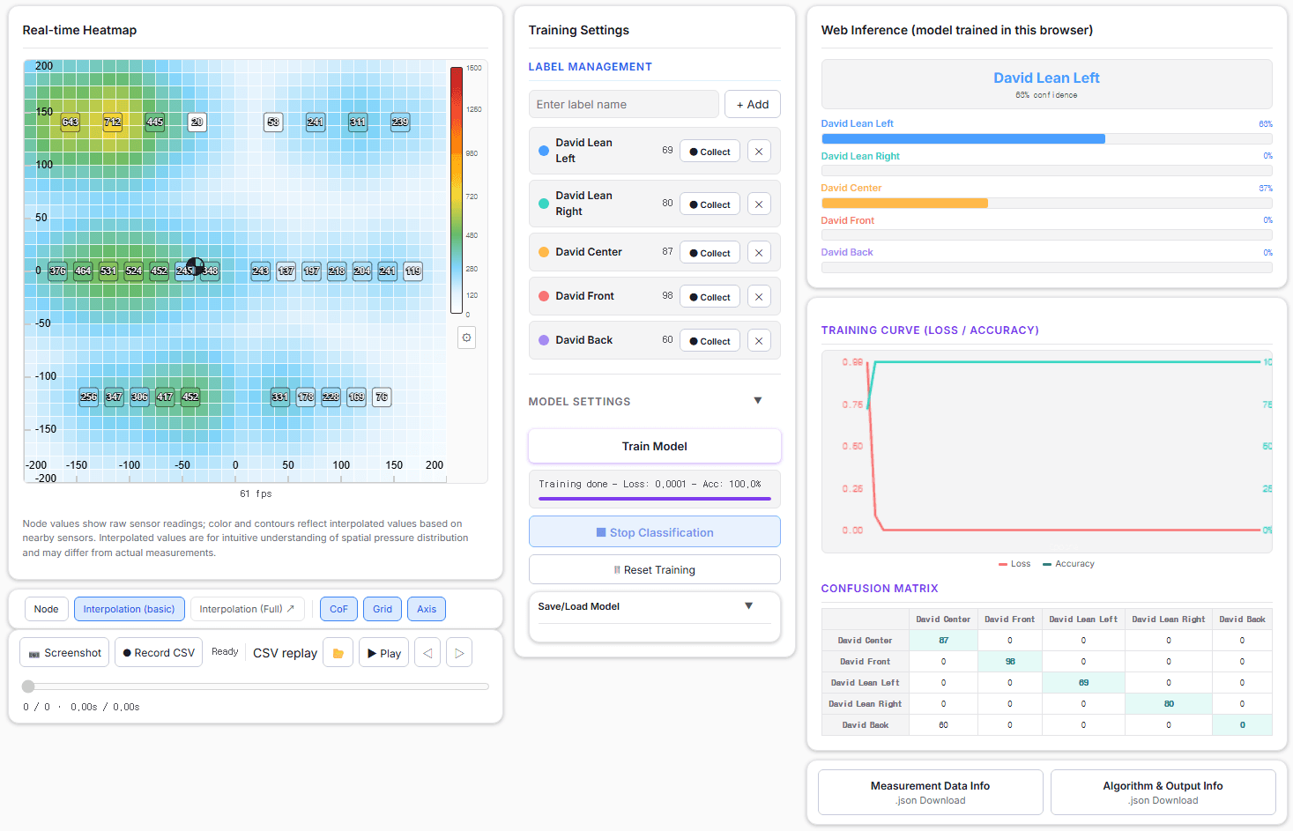This screenshot has width=1293, height=831.
Task: Remove the David Back label
Action: click(x=759, y=341)
